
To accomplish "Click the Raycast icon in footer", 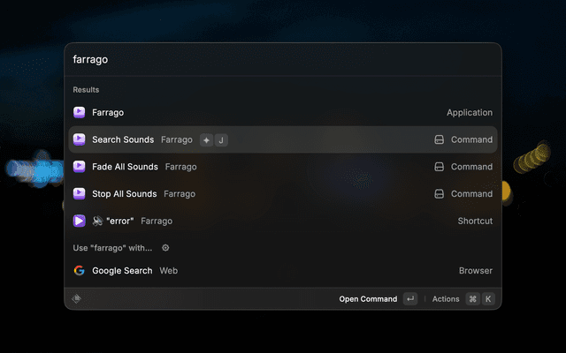I will tap(77, 298).
